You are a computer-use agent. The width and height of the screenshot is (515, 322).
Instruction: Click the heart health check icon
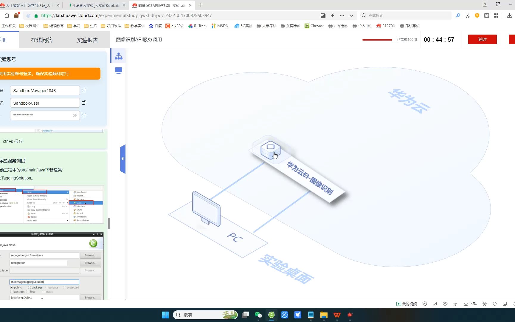pyautogui.click(x=445, y=304)
